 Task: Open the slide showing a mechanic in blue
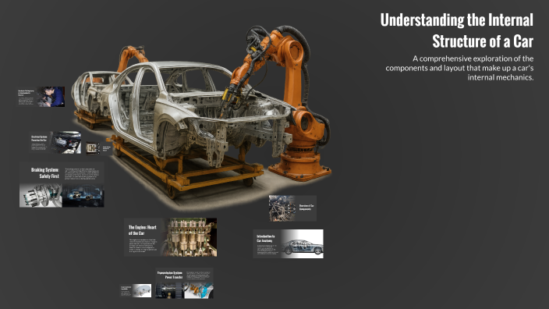41,97
